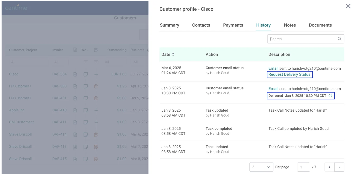Click the Centime logo in the header
Viewport: 355px width, 175px height.
(16, 7)
